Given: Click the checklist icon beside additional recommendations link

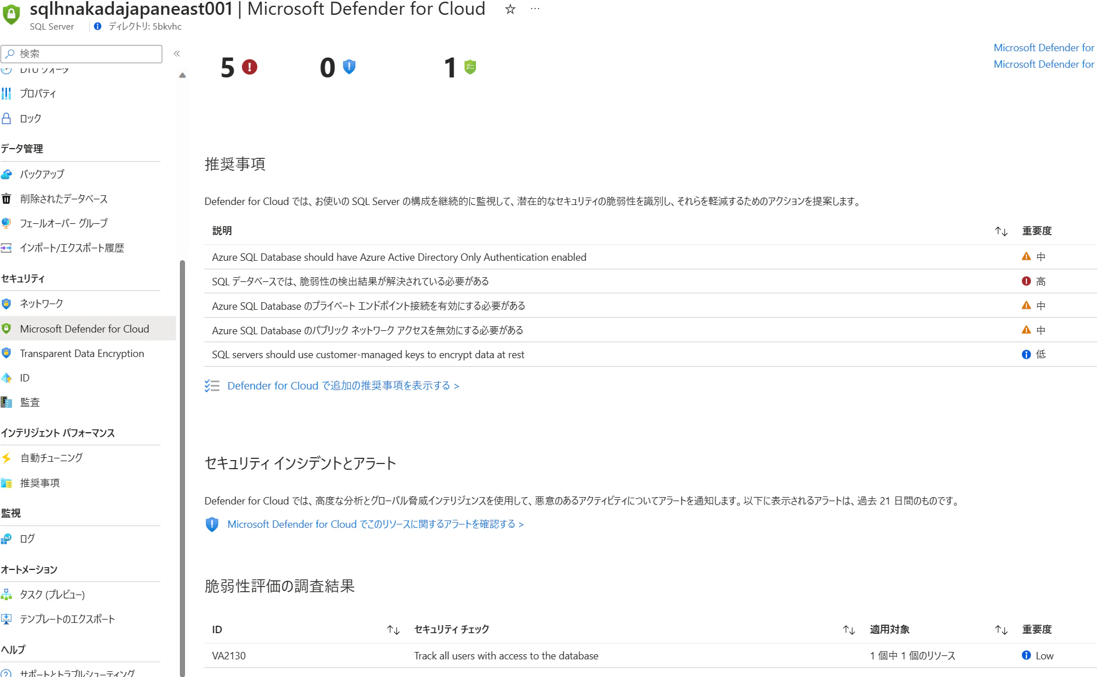Looking at the screenshot, I should tap(212, 385).
